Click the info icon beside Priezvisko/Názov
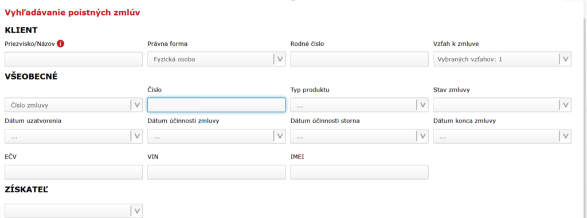Screen dimensions: 587x218 pyautogui.click(x=61, y=43)
